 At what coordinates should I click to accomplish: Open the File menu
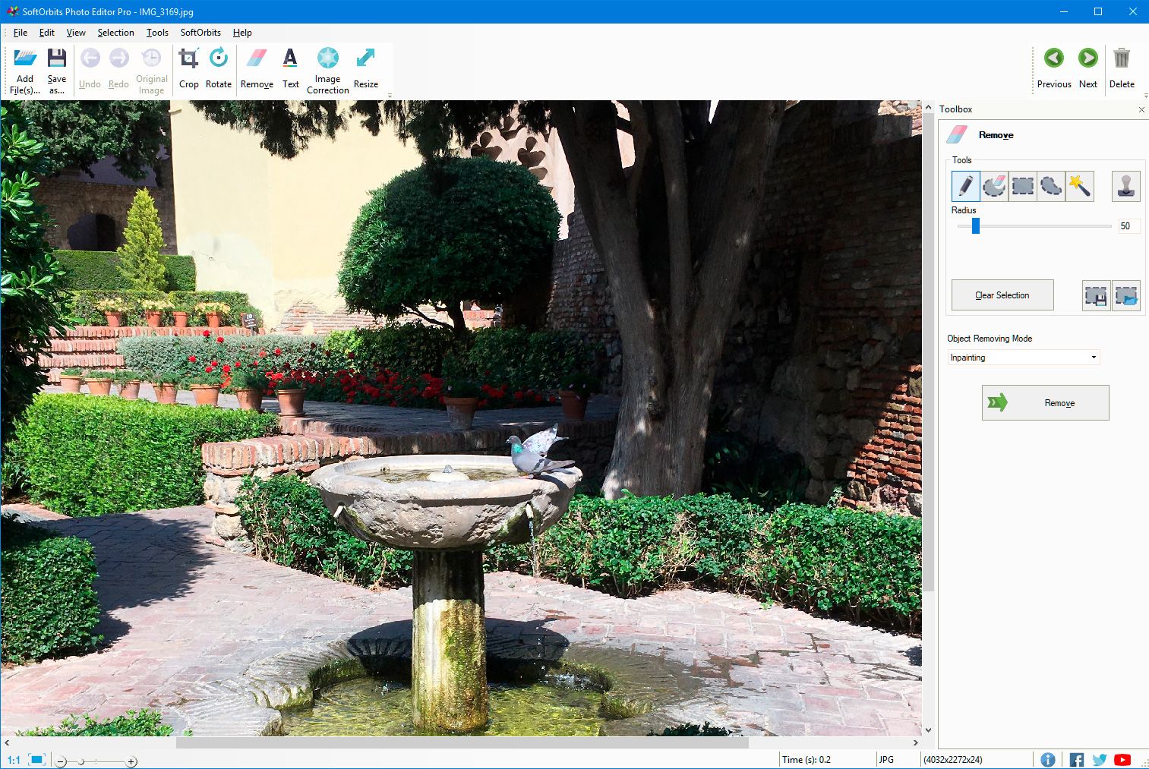tap(21, 33)
